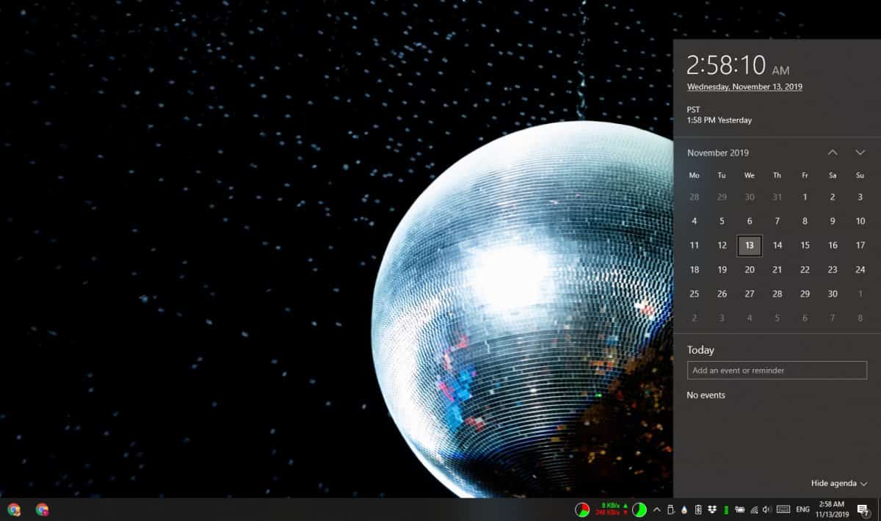
Task: Show hidden system tray icons
Action: pos(657,510)
